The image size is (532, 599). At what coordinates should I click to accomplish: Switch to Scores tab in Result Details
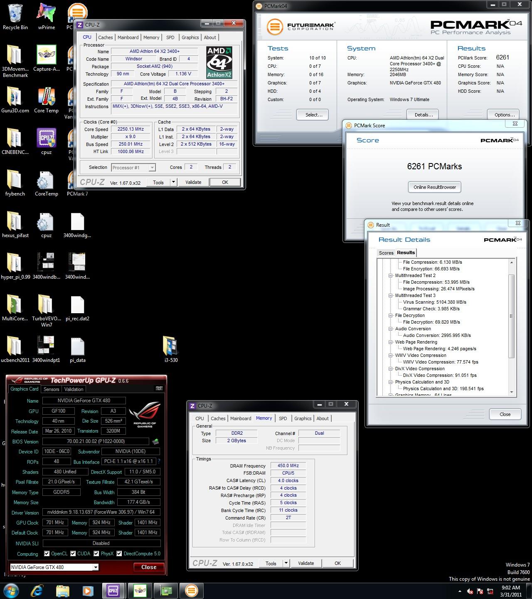tap(386, 253)
